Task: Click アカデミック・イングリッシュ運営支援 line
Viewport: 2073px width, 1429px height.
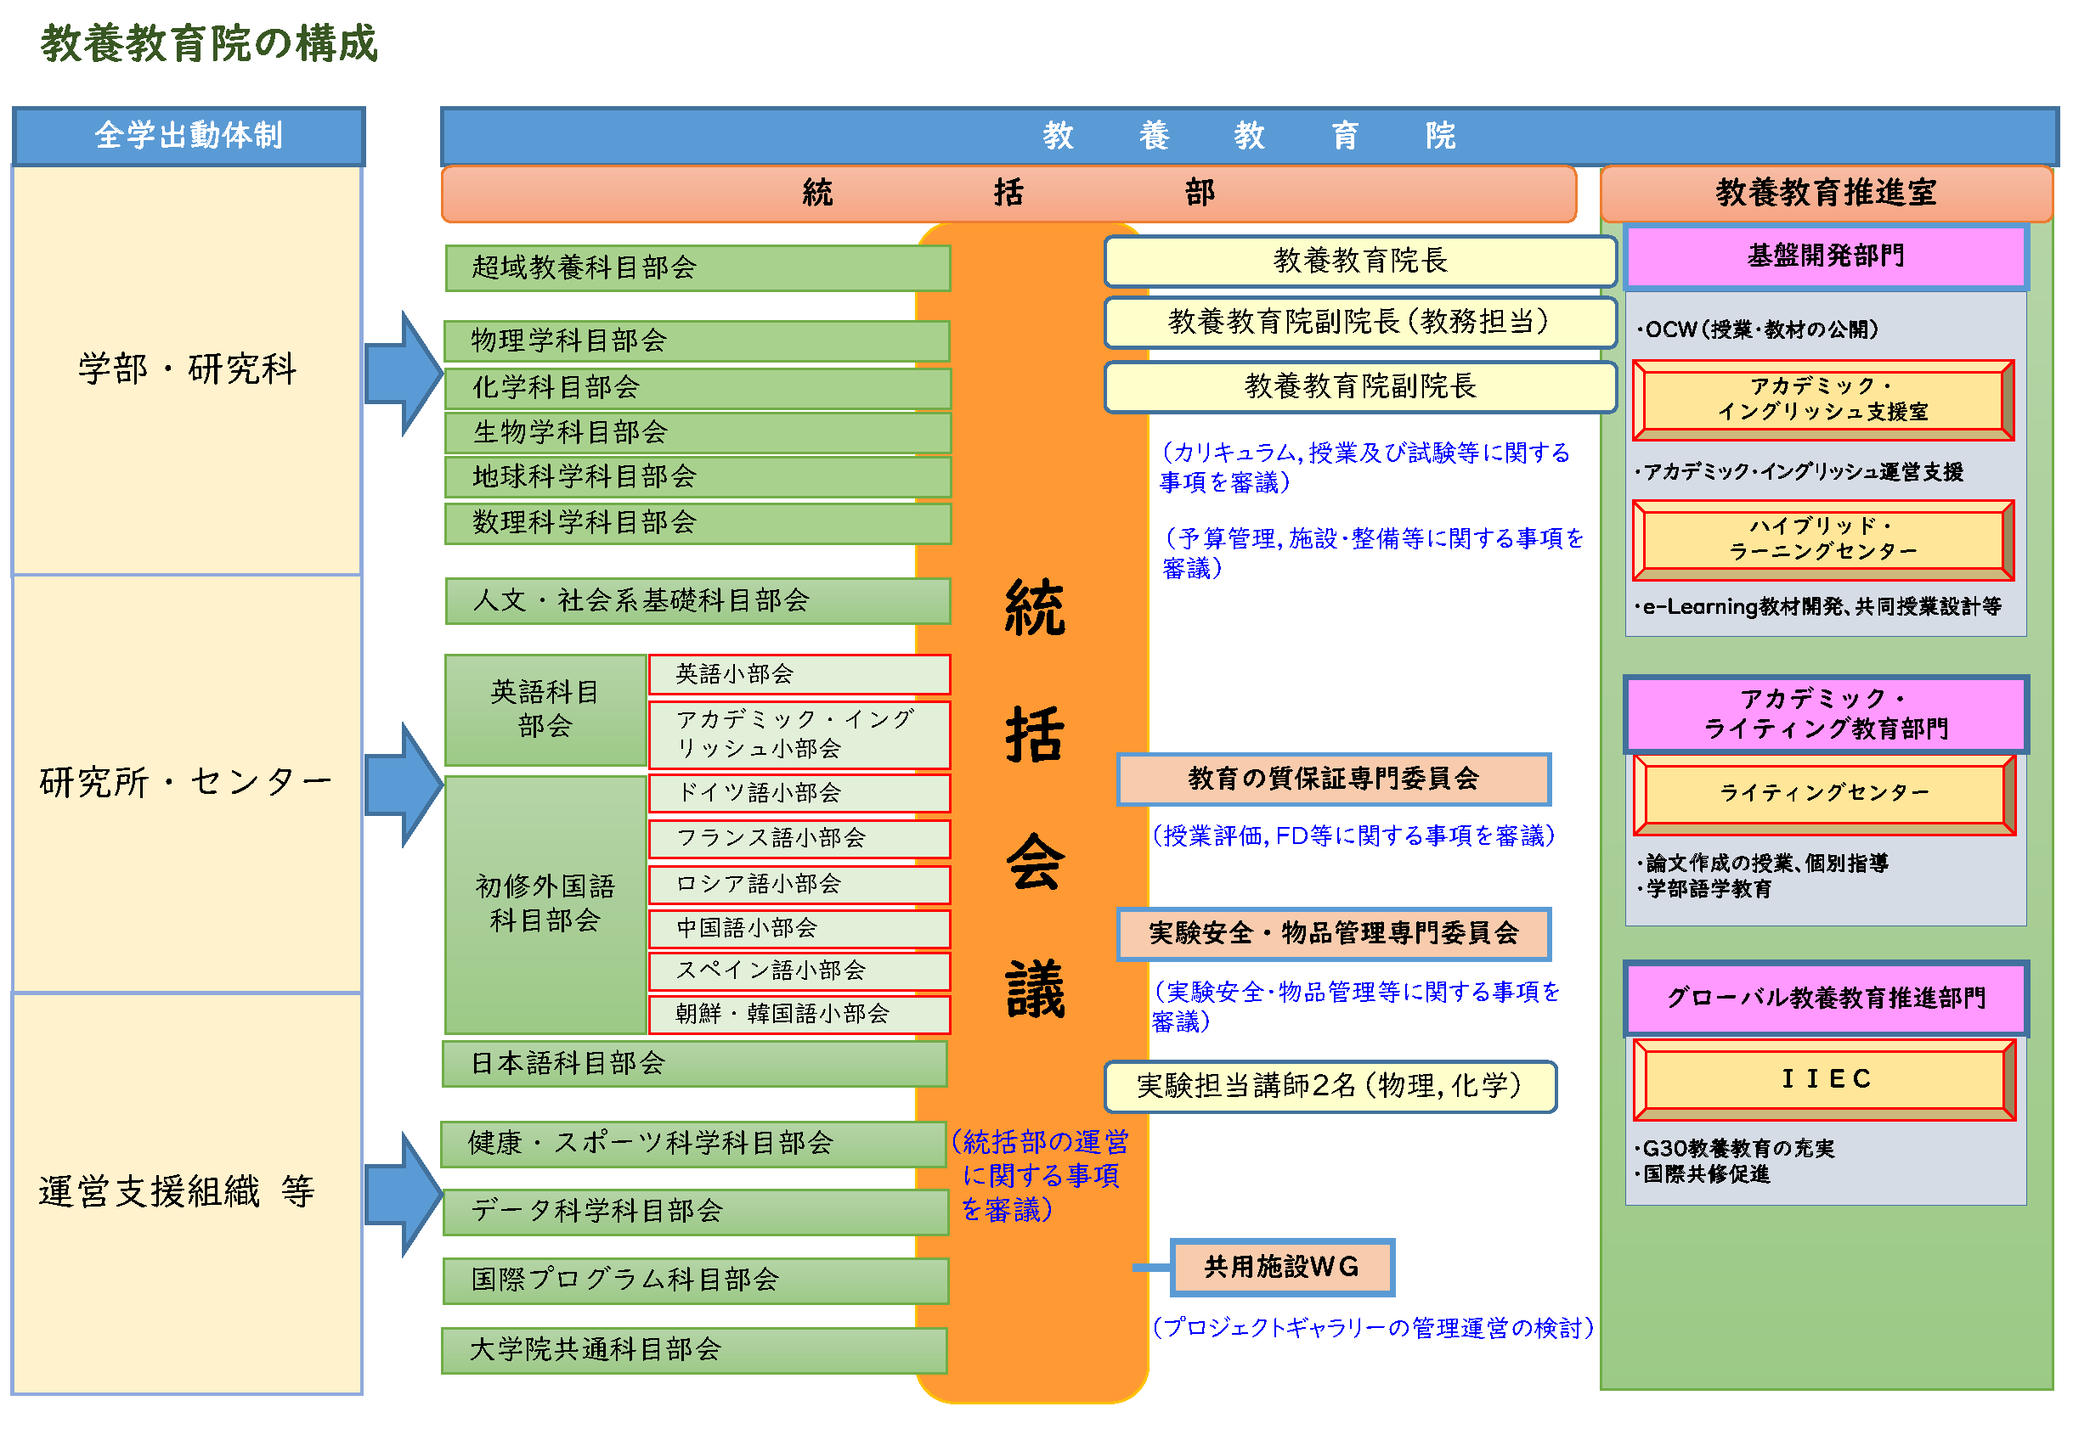Action: pos(1799,473)
